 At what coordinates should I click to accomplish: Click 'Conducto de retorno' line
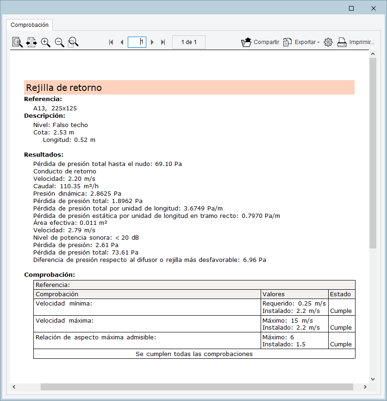(65, 171)
